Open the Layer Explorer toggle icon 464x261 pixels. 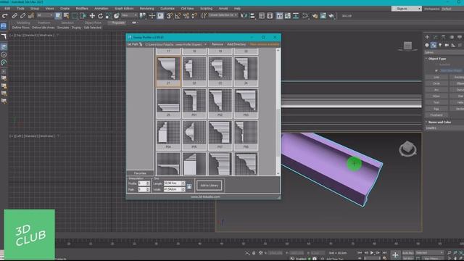tap(270, 16)
